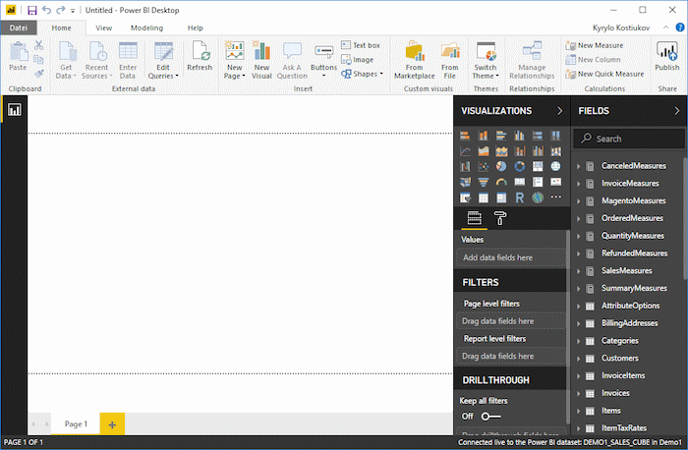Select the R script visual
Viewport: 688px width, 450px height.
click(520, 197)
